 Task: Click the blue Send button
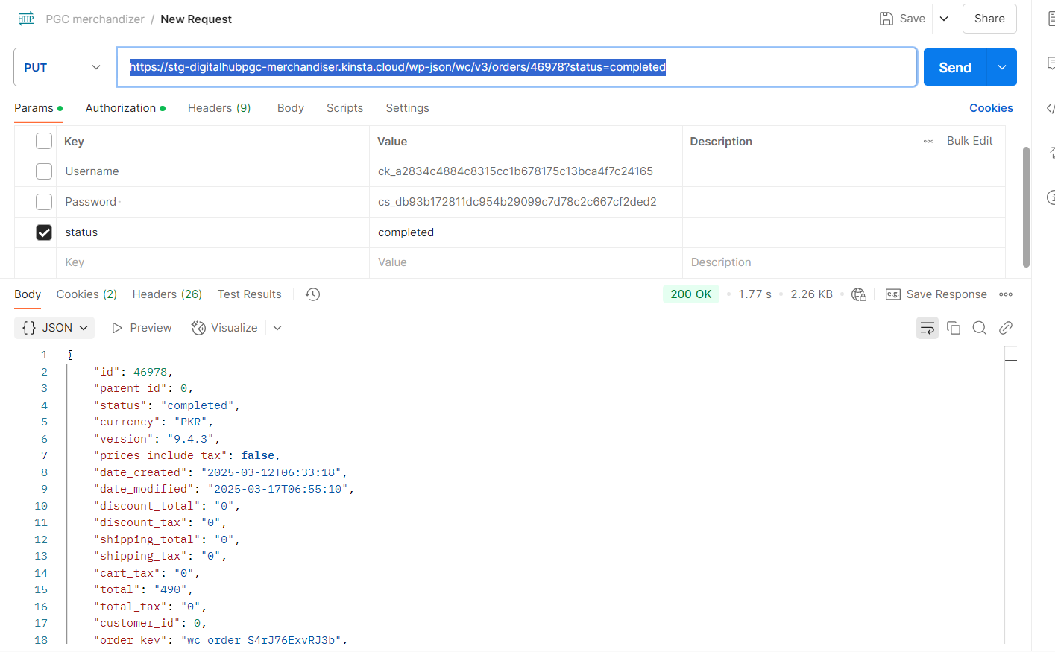(955, 67)
